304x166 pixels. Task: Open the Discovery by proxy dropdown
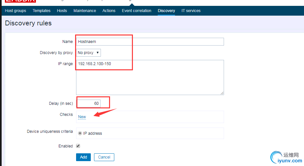pos(88,52)
